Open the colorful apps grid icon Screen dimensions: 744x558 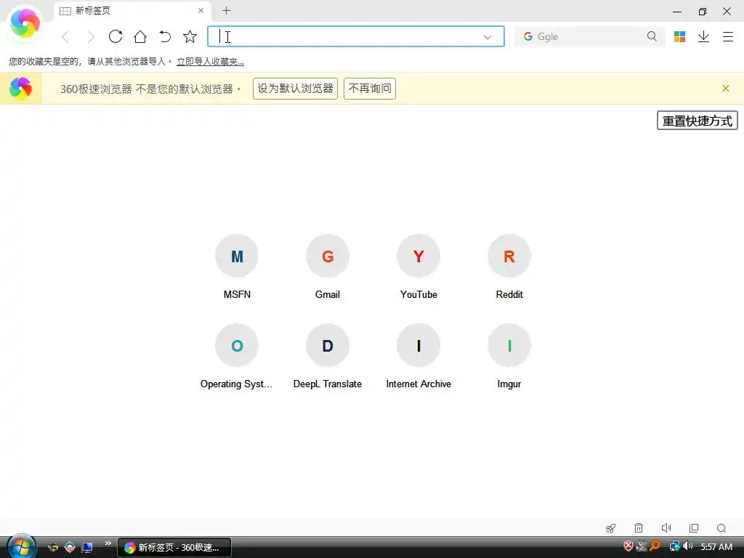point(679,36)
